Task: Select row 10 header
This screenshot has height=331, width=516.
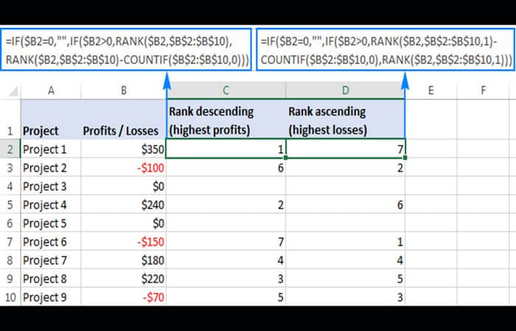Action: 10,296
